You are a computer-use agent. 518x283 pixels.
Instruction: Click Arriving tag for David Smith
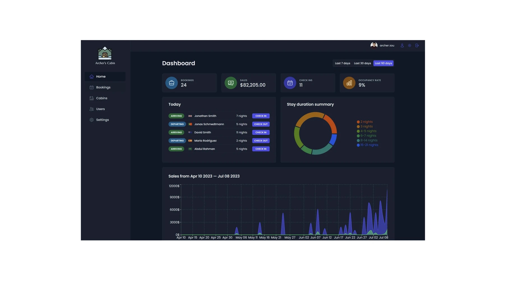(176, 132)
